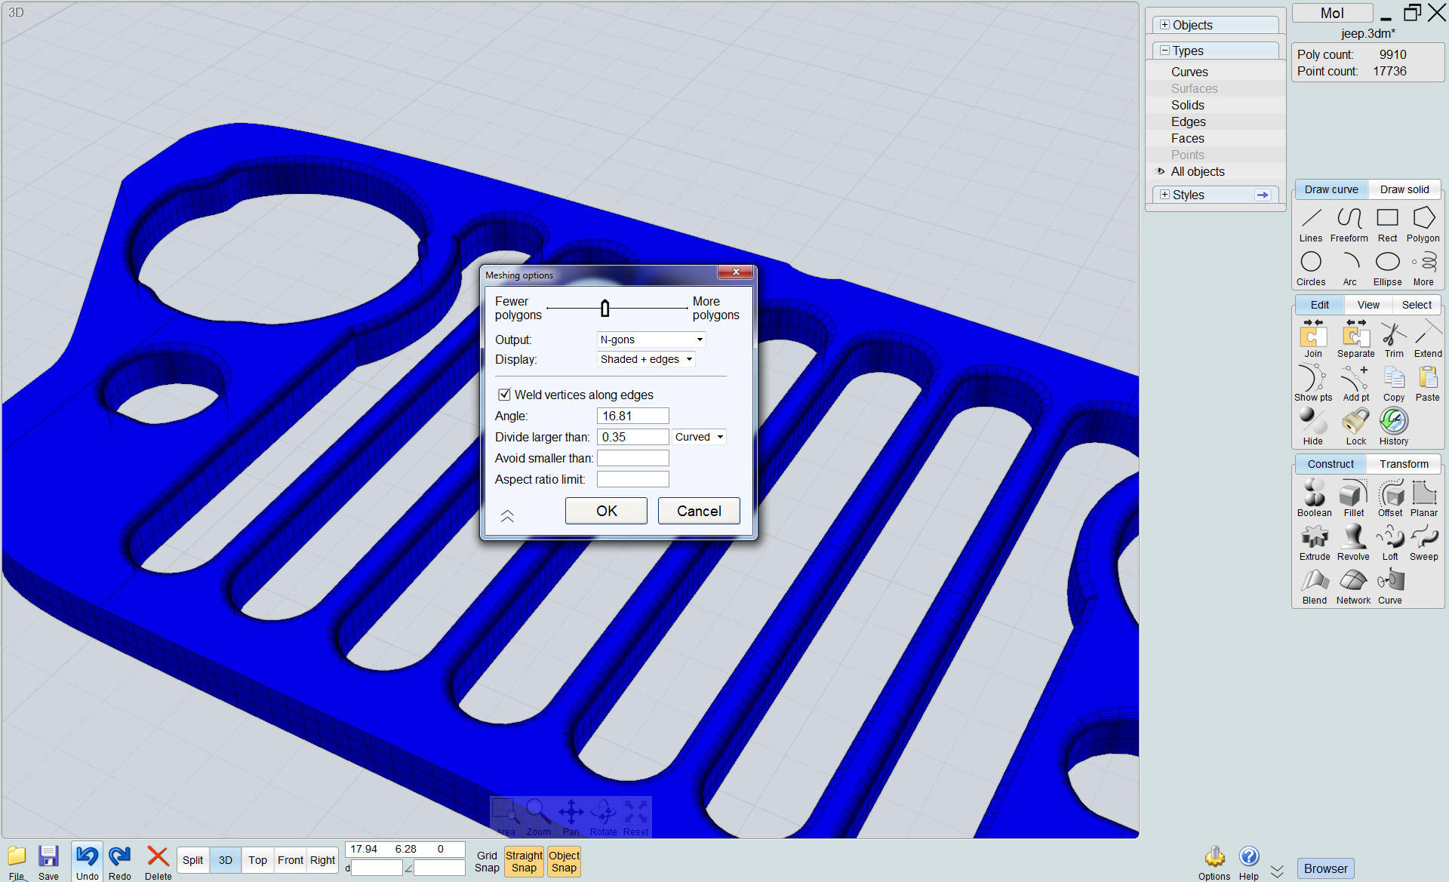Click the Join edit icon
Image resolution: width=1449 pixels, height=882 pixels.
click(x=1313, y=337)
